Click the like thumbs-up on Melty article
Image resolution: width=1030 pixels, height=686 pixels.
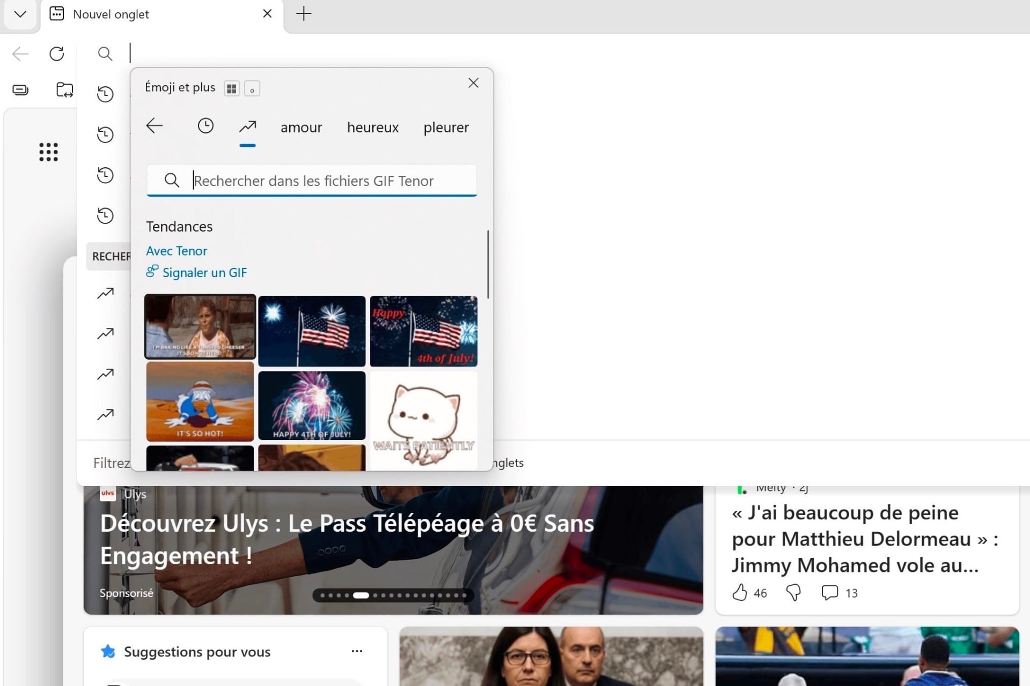(740, 593)
